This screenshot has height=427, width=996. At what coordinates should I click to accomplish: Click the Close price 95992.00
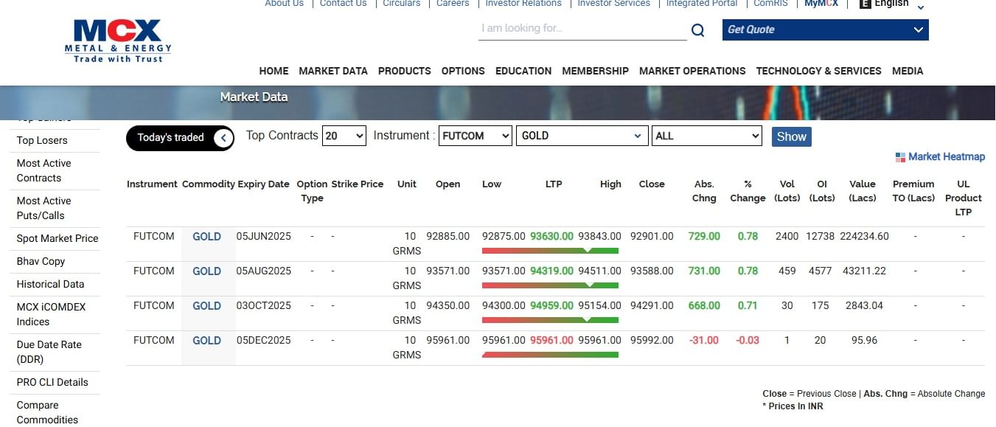click(x=652, y=341)
